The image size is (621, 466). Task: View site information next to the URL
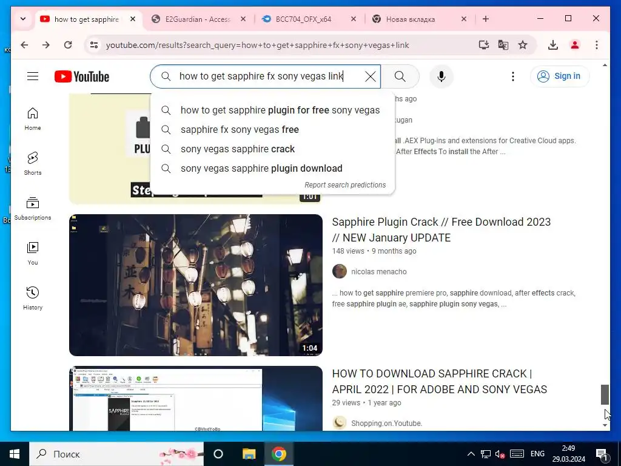point(94,45)
